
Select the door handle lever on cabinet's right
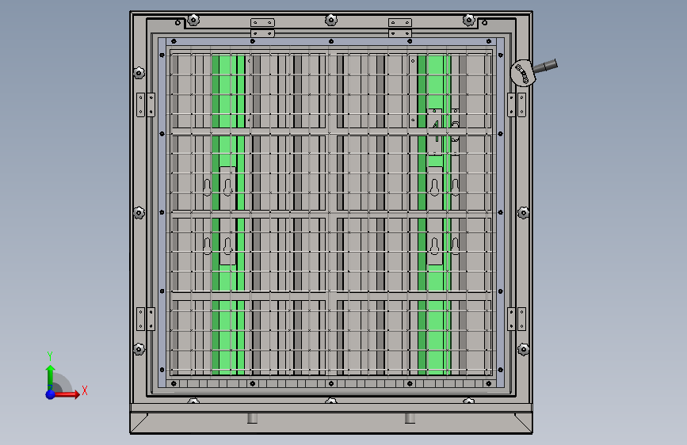point(545,67)
